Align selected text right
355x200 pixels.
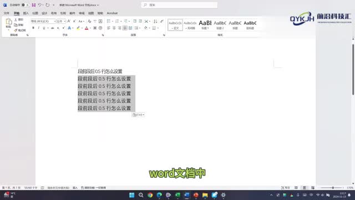(x=120, y=28)
